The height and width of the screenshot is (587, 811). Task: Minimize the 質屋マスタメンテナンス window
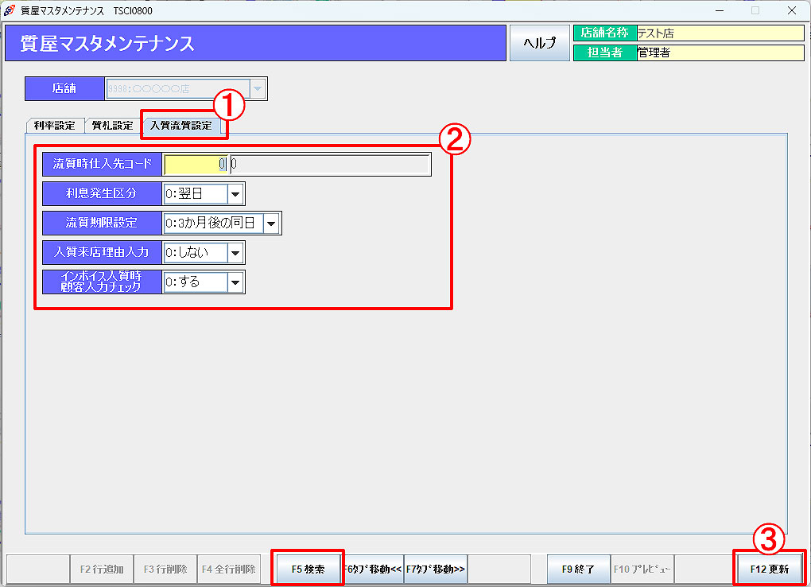720,10
